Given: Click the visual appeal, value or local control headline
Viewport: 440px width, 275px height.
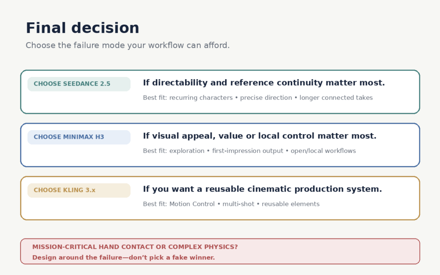Looking at the screenshot, I should coord(260,136).
